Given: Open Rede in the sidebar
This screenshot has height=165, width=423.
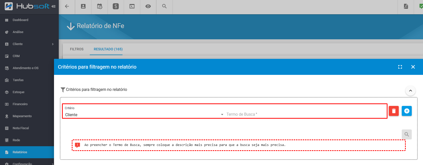Looking at the screenshot, I should [27, 140].
